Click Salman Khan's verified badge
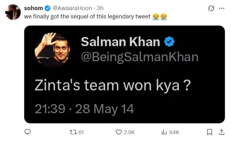Image resolution: width=231 pixels, height=141 pixels. 169,42
